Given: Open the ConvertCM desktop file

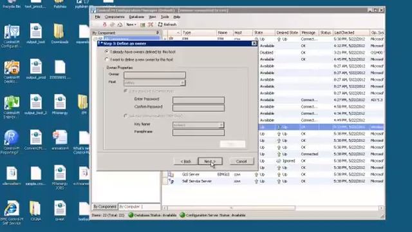Looking at the screenshot, I should coord(36,140).
